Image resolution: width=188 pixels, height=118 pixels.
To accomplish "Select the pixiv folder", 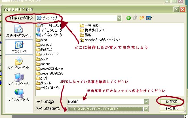I will tap(42, 59).
